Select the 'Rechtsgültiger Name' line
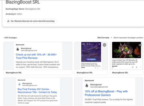Image resolution: width=144 pixels, height=106 pixels. tap(23, 9)
